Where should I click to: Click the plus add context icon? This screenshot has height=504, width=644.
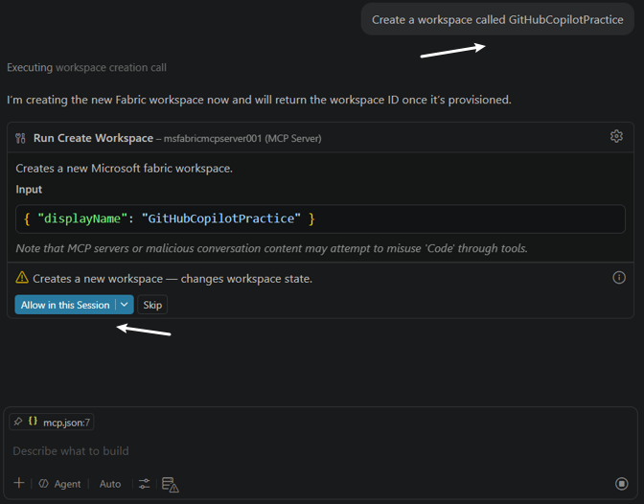19,483
